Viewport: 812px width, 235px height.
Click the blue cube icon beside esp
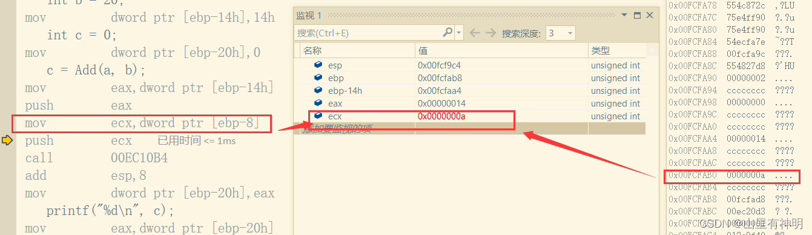click(318, 65)
